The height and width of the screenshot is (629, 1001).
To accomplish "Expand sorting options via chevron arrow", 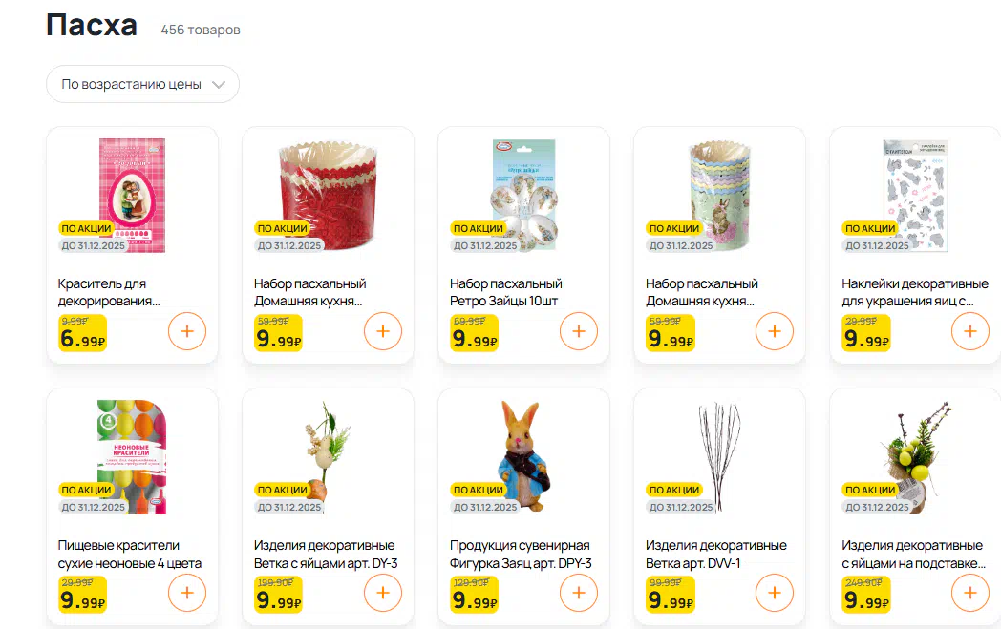I will point(219,85).
